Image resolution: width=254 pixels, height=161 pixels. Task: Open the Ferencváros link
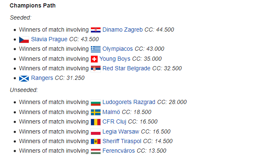(118, 151)
